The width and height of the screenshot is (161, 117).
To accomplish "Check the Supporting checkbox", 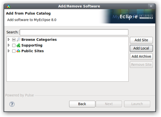I will click(14, 45).
